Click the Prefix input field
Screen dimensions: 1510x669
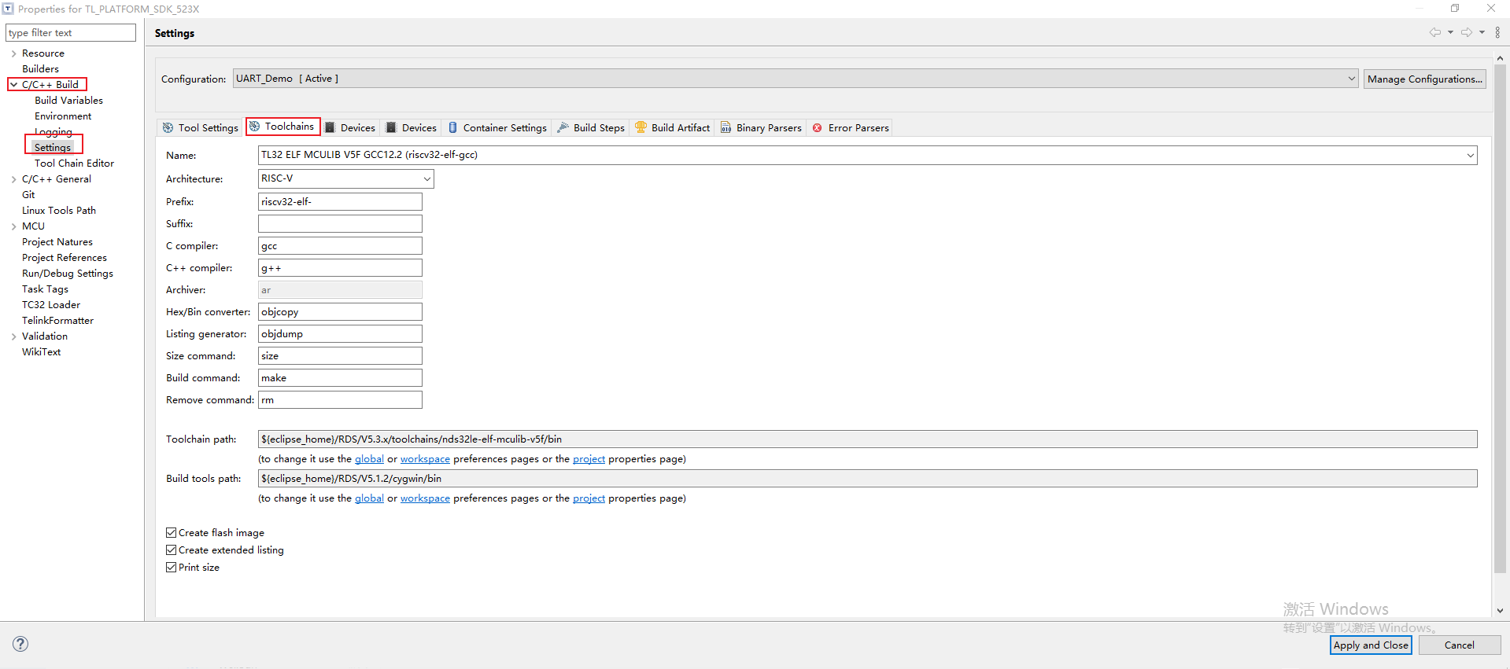(340, 202)
